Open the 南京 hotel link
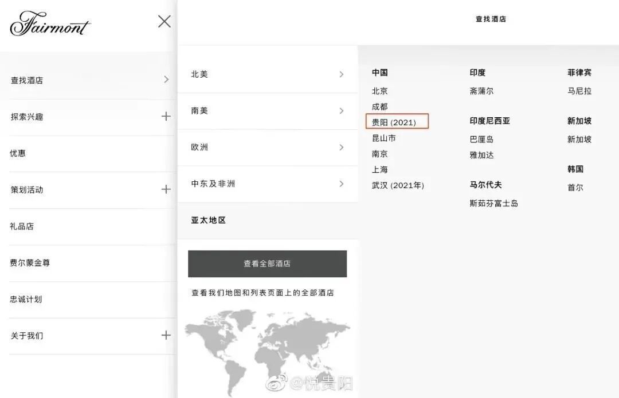 380,154
